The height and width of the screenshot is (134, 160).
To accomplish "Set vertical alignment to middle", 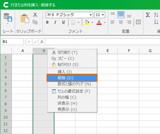I will [121, 15].
